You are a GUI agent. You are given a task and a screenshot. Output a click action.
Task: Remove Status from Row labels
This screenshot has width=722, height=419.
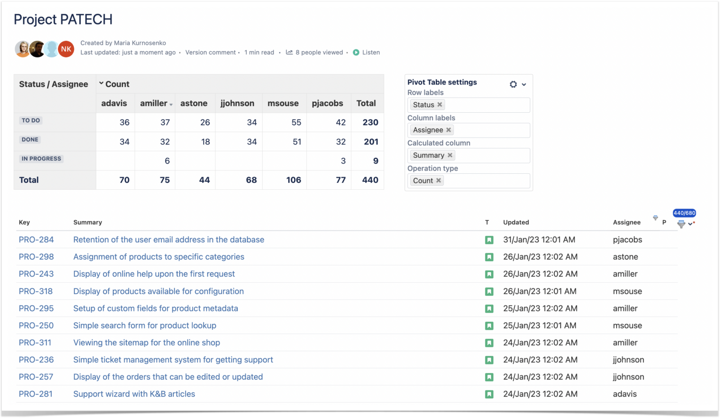pos(439,104)
